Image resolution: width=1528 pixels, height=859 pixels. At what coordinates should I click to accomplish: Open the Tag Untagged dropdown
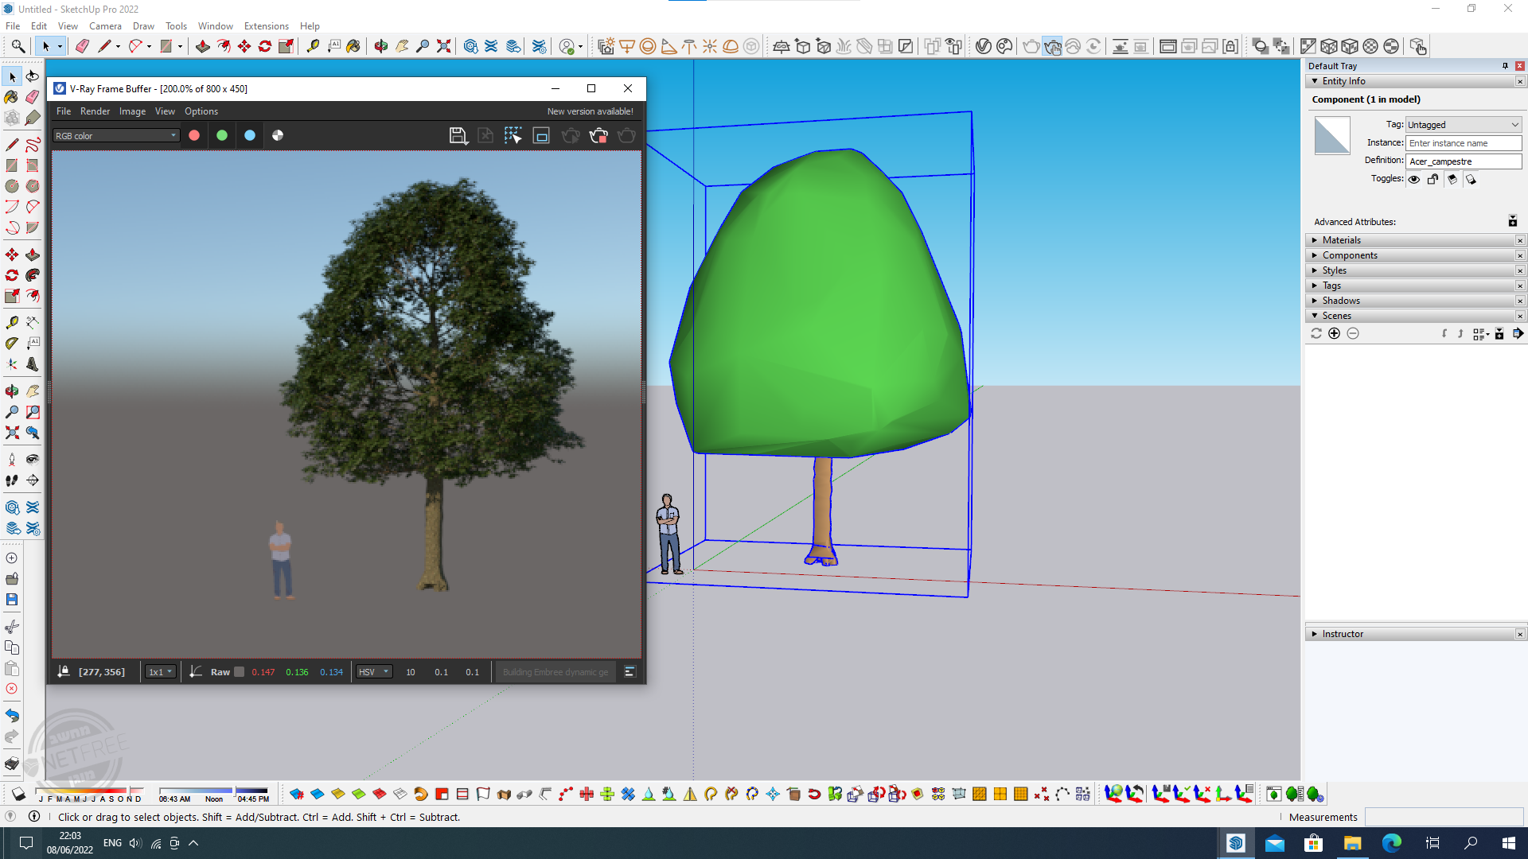coord(1463,125)
